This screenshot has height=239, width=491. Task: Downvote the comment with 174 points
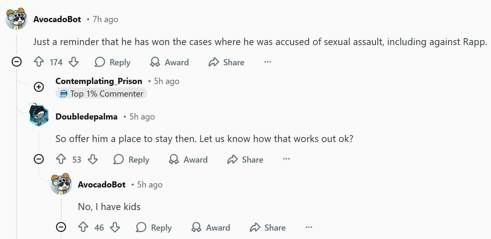click(x=73, y=62)
